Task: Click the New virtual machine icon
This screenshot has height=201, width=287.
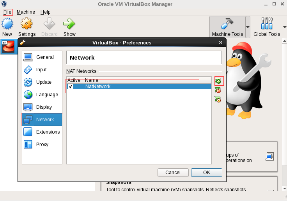Action: click(x=7, y=24)
